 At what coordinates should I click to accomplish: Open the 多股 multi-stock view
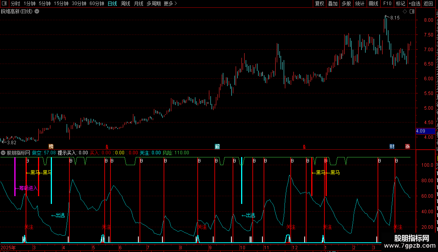[347, 3]
